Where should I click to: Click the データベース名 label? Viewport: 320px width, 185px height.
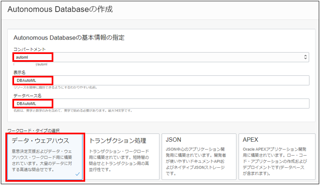tap(27, 96)
